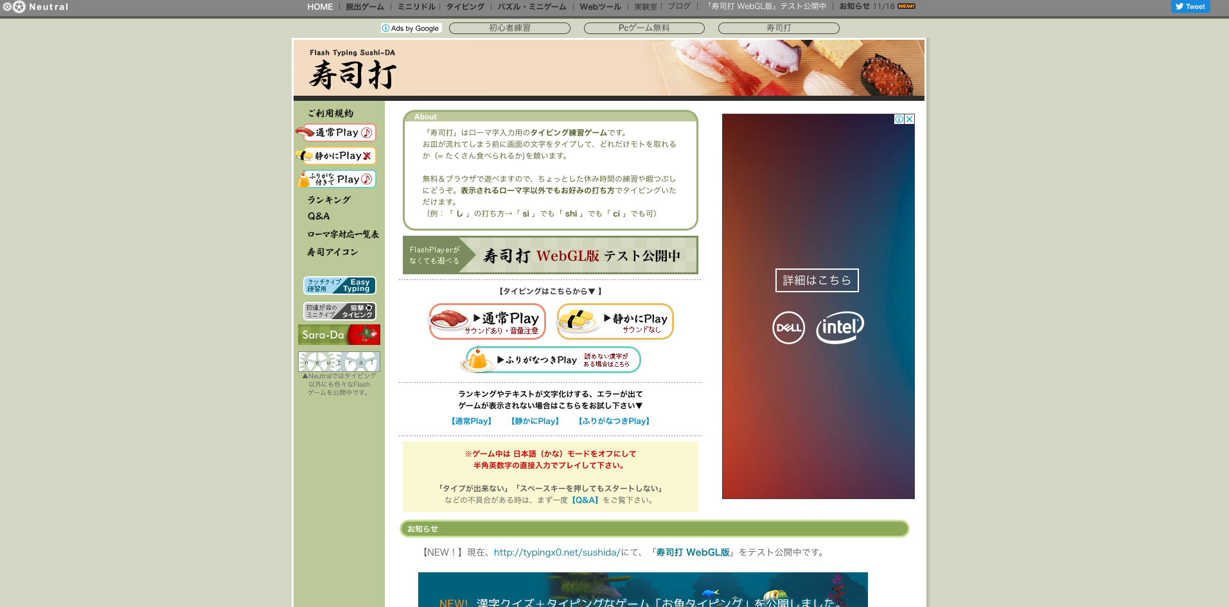The height and width of the screenshot is (607, 1229).
Task: Open the Easy Typing banner icon
Action: click(339, 285)
